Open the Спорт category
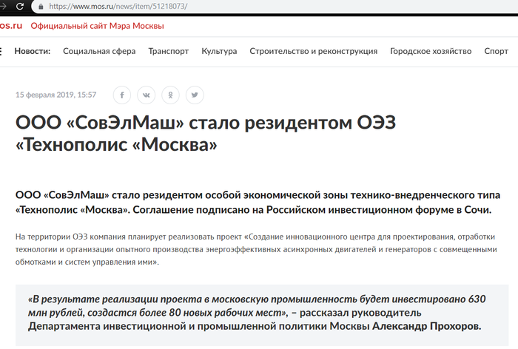518x349 pixels. 496,52
